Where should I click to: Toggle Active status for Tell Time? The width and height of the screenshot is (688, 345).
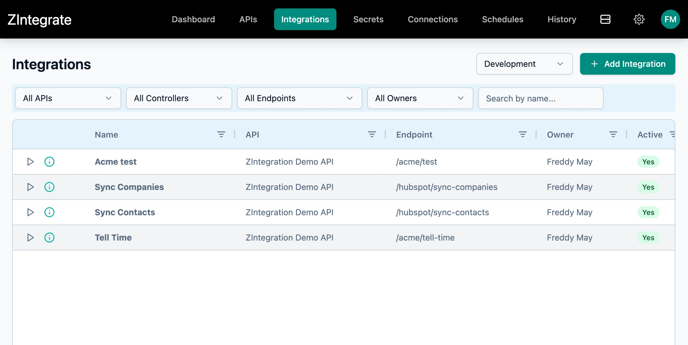pos(648,238)
